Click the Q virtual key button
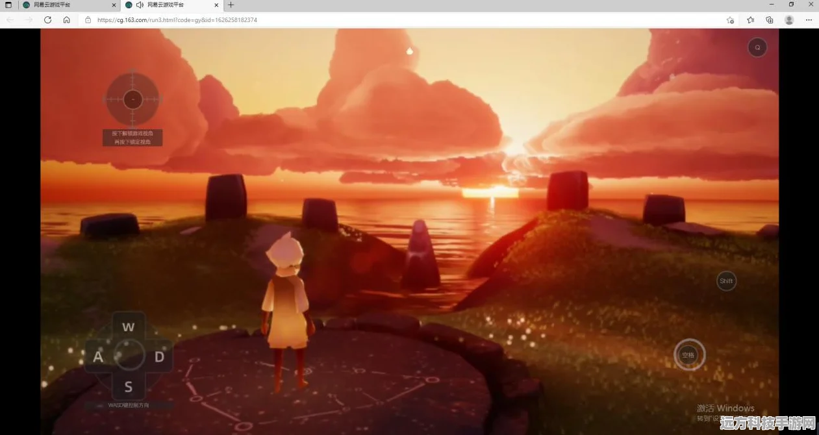Viewport: 819px width, 435px height. (757, 47)
